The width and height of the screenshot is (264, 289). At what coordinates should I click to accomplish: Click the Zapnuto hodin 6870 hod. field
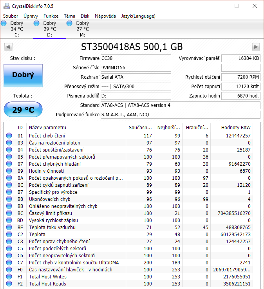(241, 96)
